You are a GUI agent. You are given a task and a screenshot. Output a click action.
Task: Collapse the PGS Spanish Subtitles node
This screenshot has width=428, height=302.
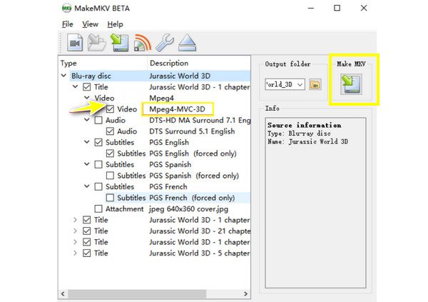tap(87, 164)
